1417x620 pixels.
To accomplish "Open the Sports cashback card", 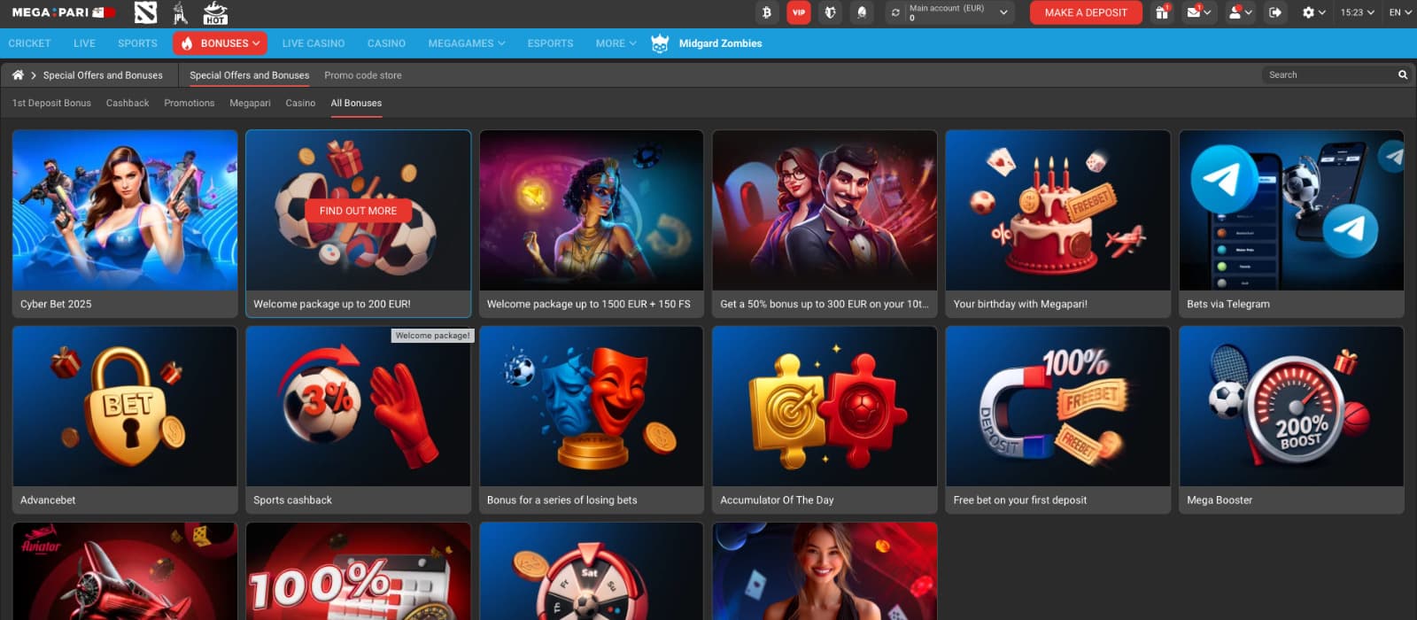I will pyautogui.click(x=358, y=420).
